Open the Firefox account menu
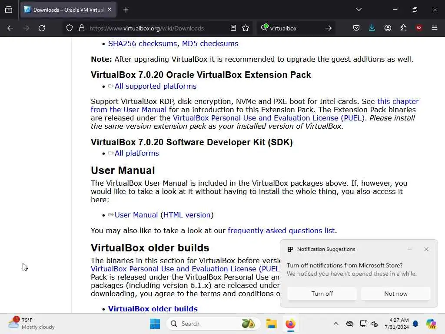445x334 pixels. point(388,28)
